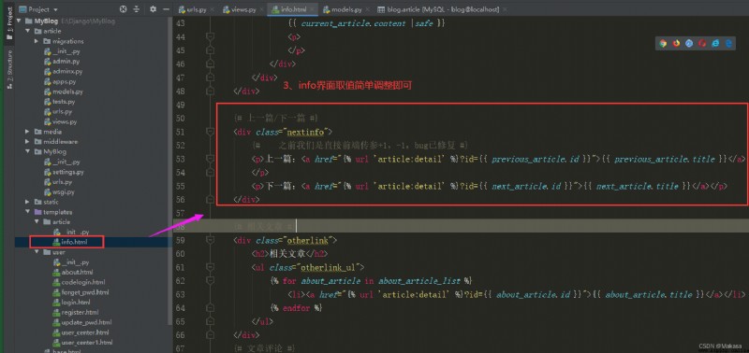
Task: Click the Collapse All icon in Project panel
Action: (x=137, y=9)
